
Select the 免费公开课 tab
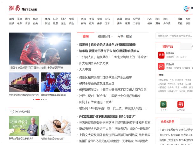tap(168, 121)
